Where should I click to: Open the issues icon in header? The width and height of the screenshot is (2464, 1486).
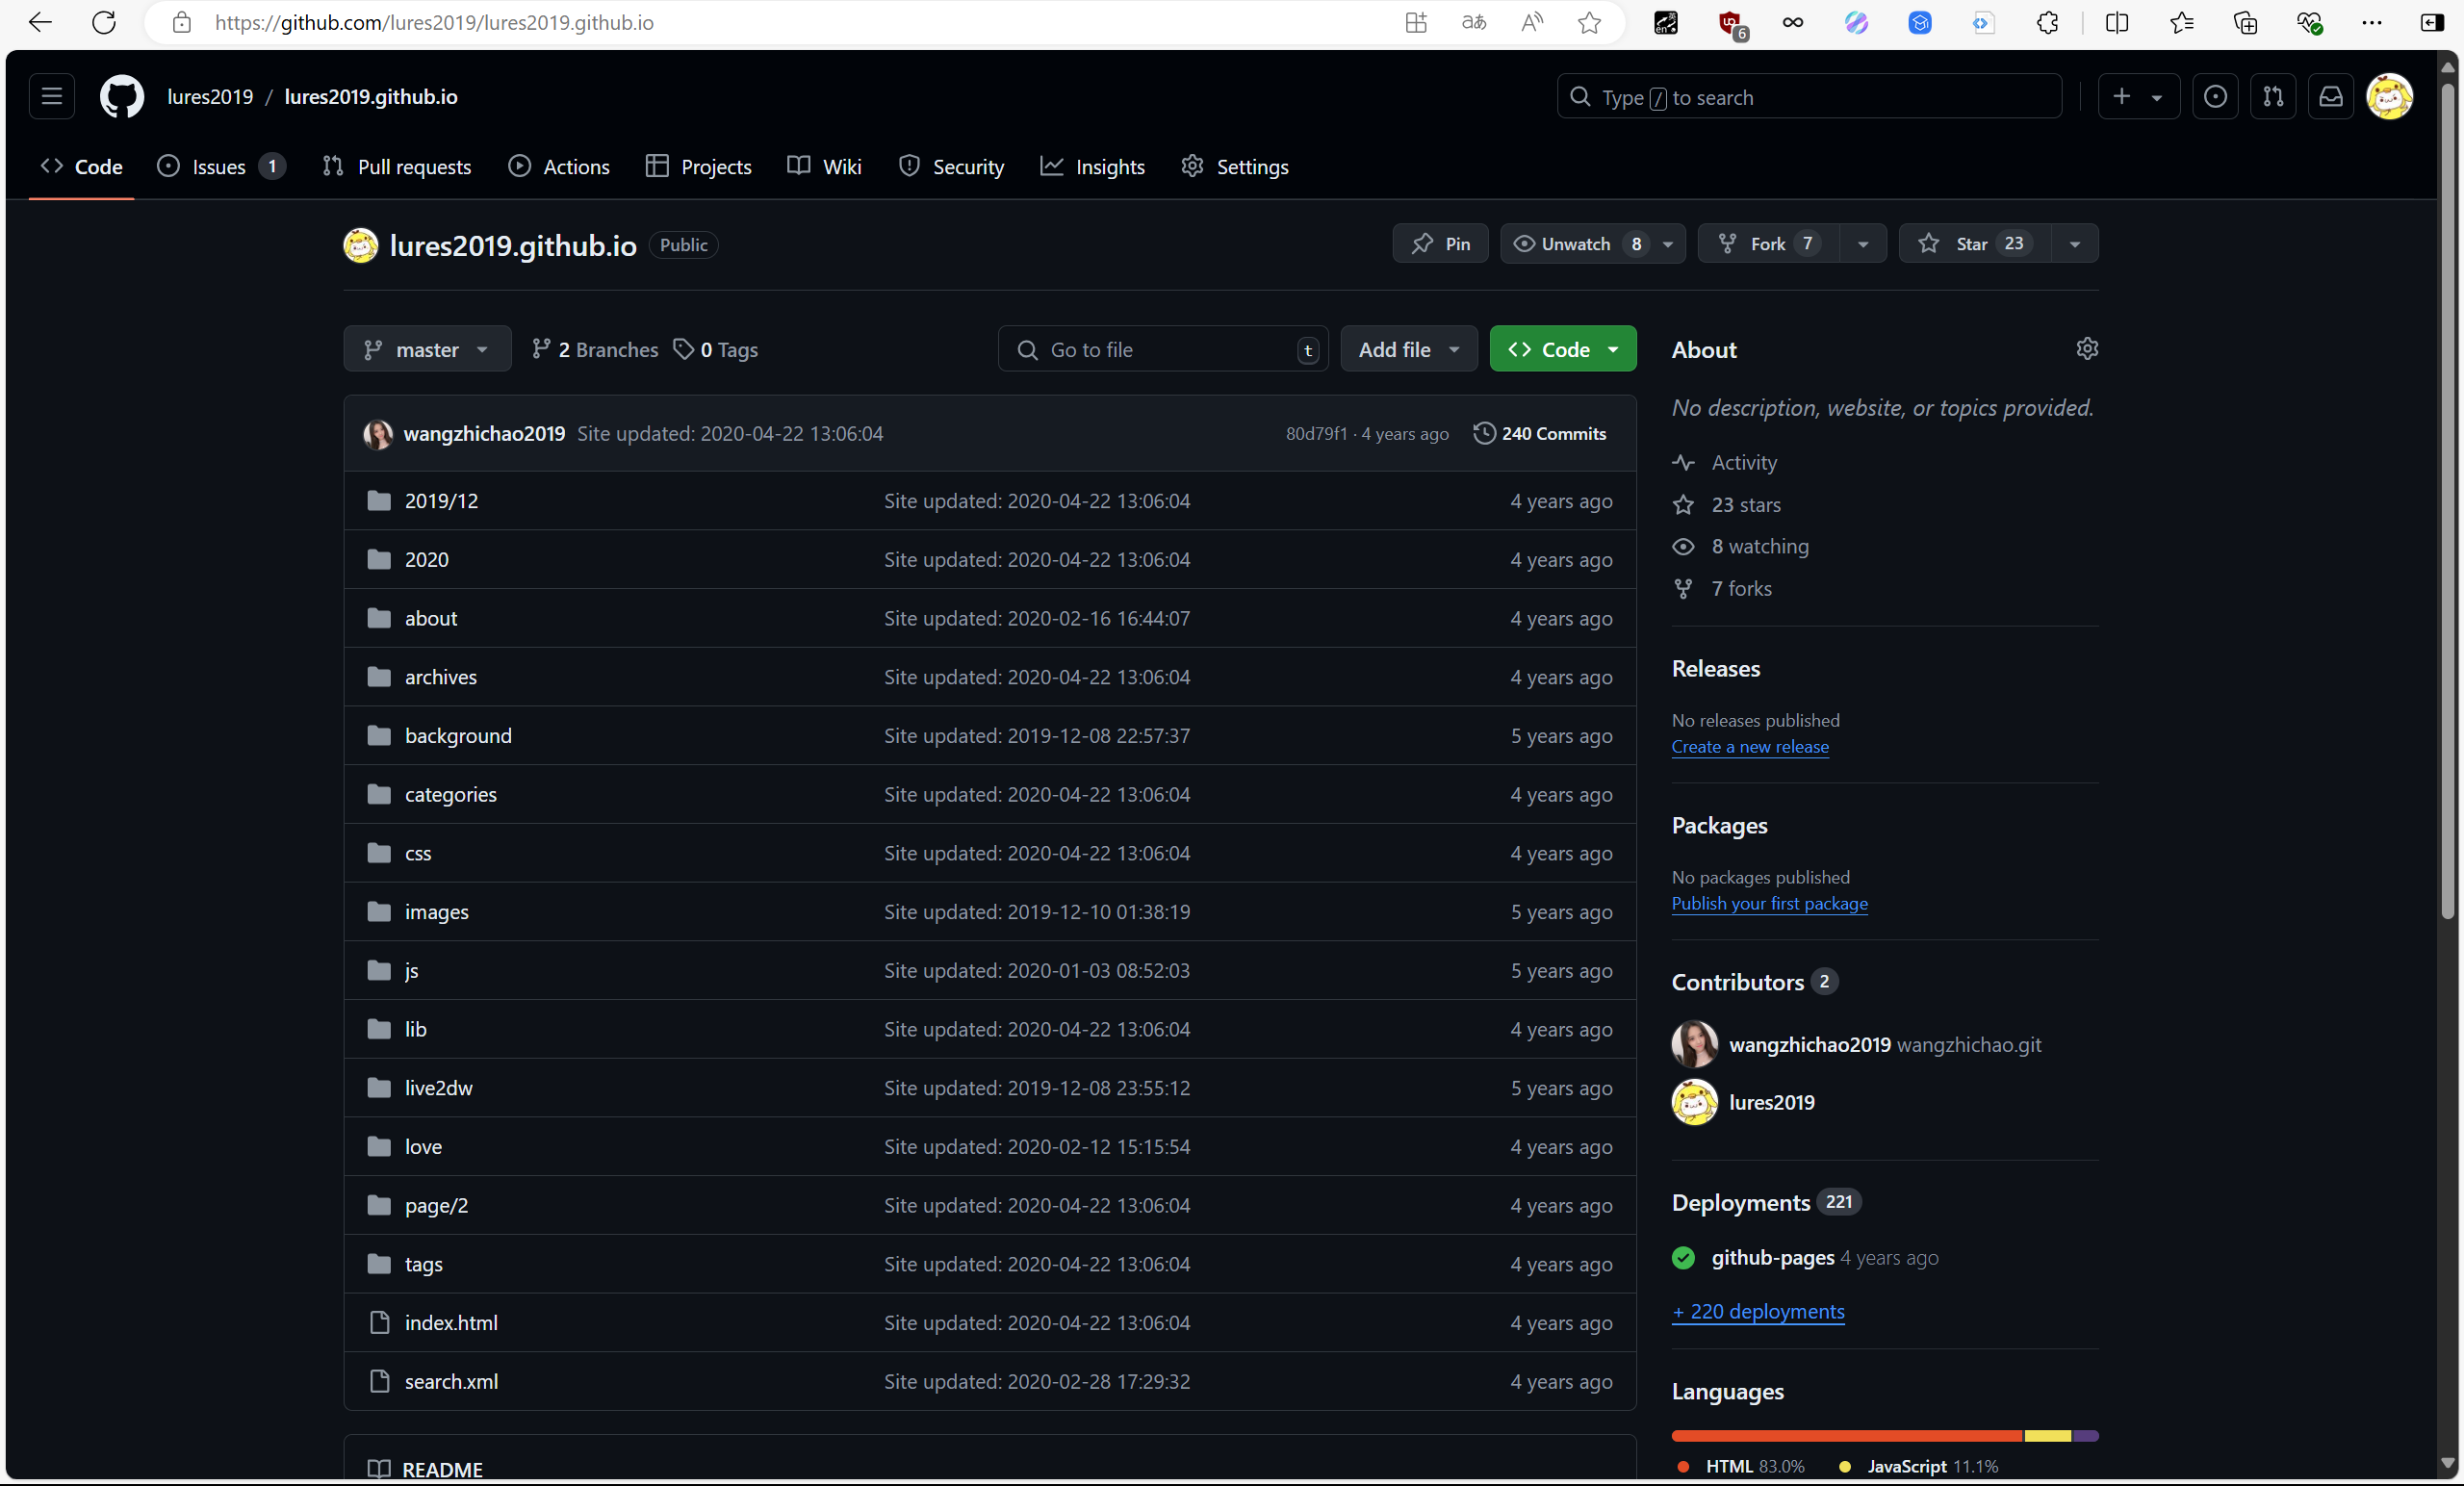click(x=2215, y=97)
